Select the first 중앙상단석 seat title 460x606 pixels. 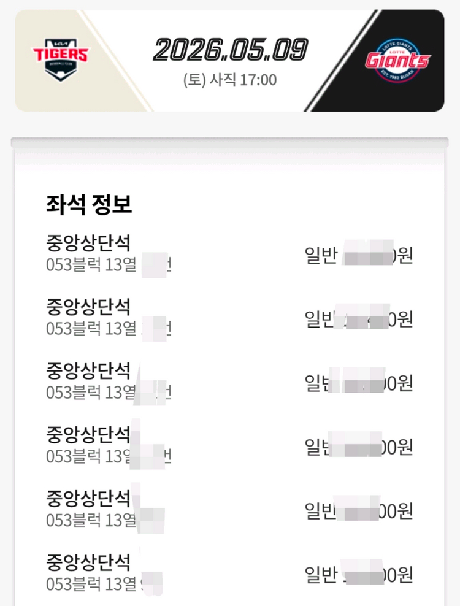(88, 243)
